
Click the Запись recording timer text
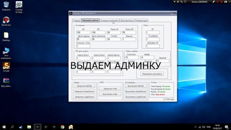pos(199,2)
